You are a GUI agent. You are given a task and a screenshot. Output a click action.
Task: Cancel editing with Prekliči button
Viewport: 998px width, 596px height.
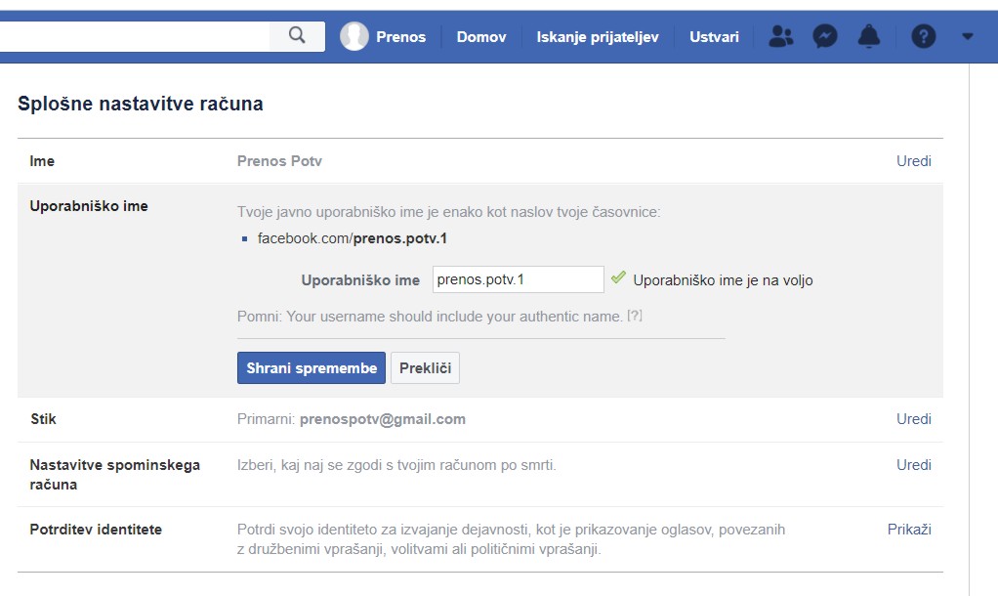click(x=425, y=368)
